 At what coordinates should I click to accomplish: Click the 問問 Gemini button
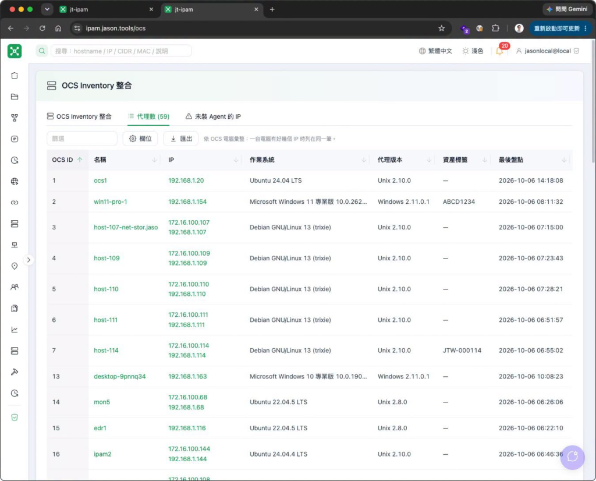[566, 9]
